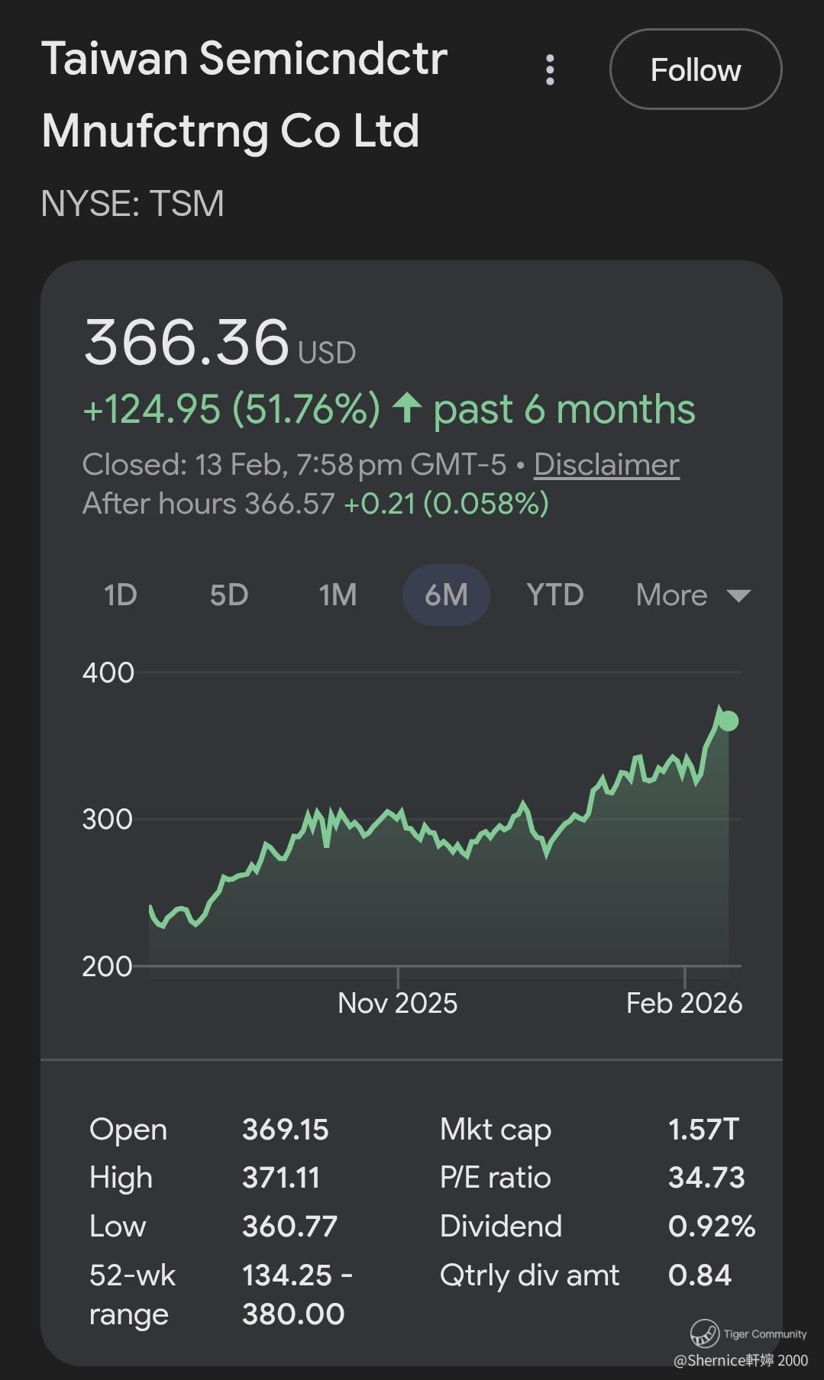Select the 6M chart range
Viewport: 824px width, 1380px height.
(x=446, y=595)
